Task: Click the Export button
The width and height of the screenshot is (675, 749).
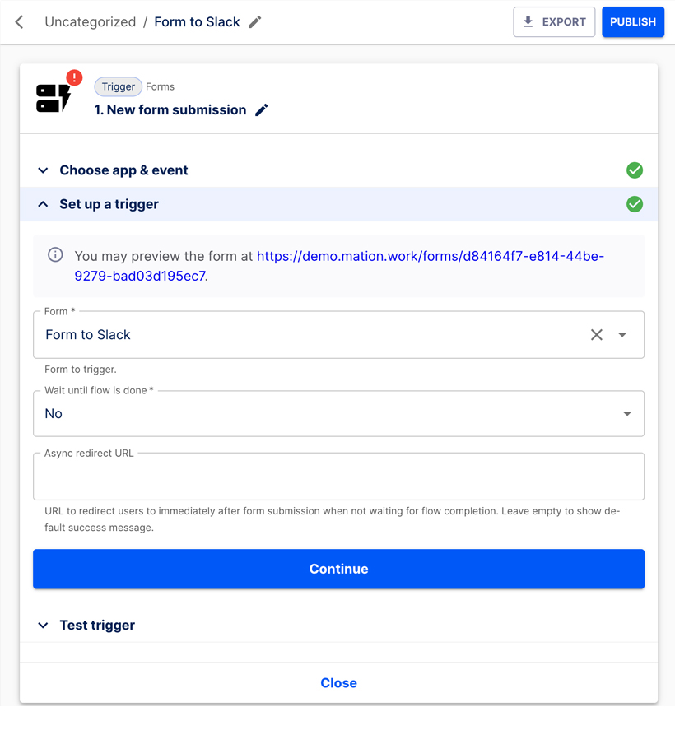Action: click(x=554, y=21)
